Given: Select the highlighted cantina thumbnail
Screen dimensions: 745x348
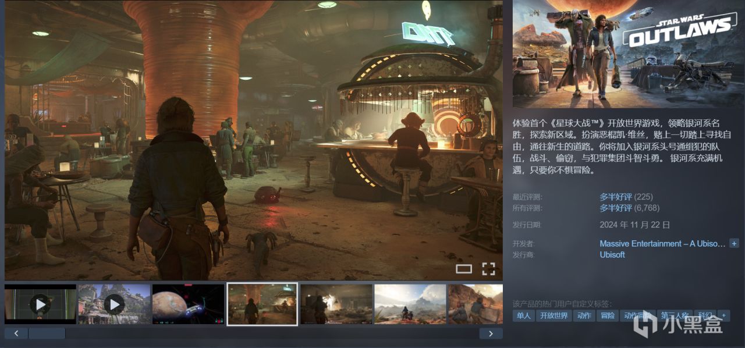Looking at the screenshot, I should click(x=262, y=304).
